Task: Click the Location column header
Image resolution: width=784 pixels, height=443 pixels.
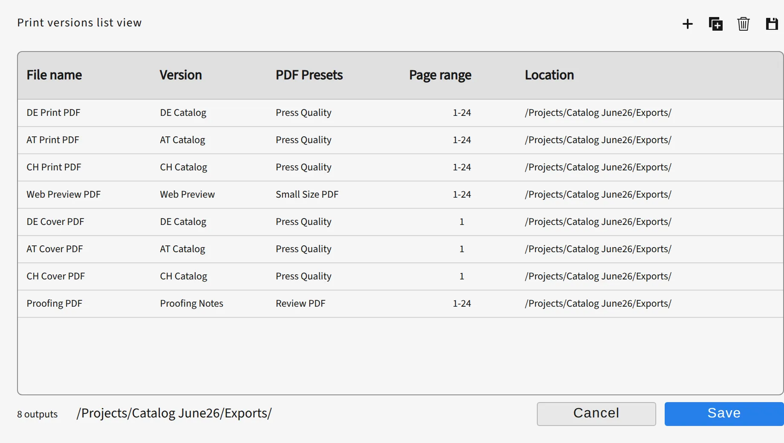Action: (549, 75)
